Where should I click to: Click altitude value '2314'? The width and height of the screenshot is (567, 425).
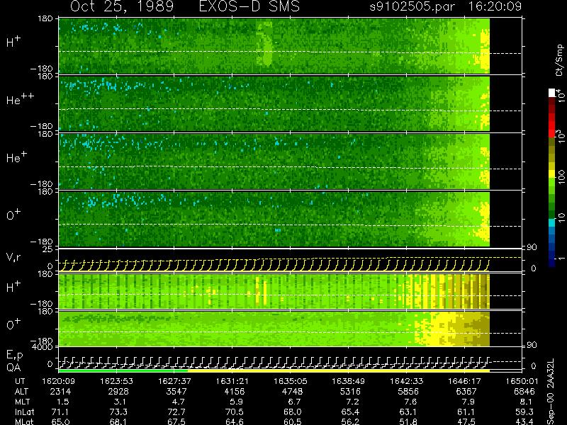[60, 392]
